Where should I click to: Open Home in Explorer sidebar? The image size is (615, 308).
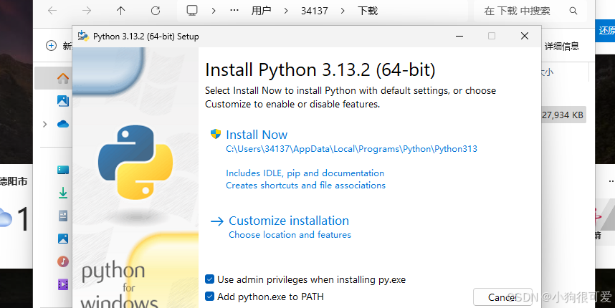(63, 78)
